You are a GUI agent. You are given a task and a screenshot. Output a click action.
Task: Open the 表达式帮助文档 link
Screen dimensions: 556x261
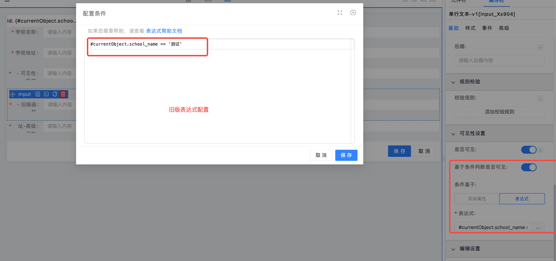tap(166, 31)
